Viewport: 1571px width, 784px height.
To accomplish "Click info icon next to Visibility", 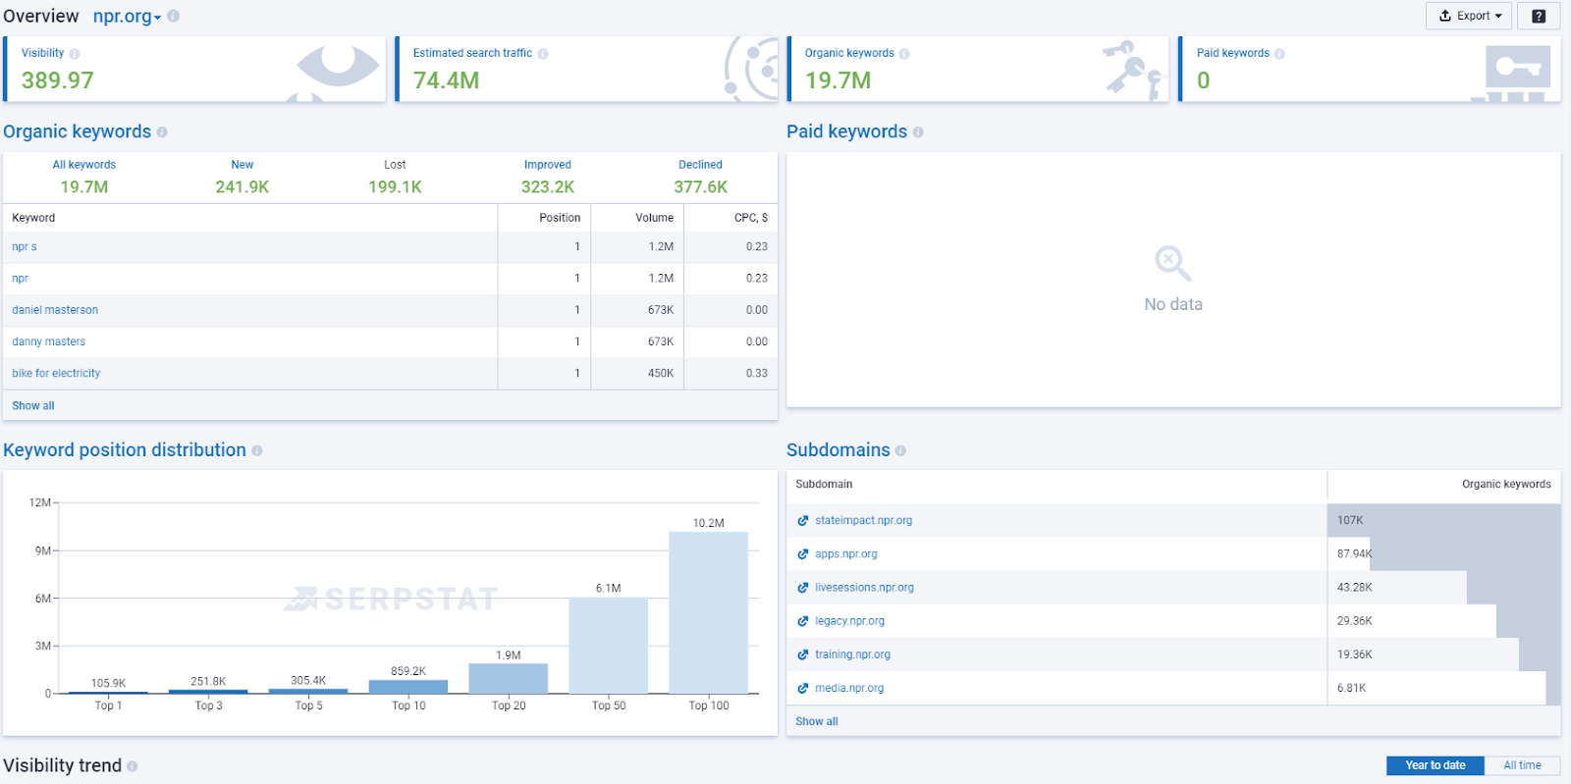I will coord(75,54).
